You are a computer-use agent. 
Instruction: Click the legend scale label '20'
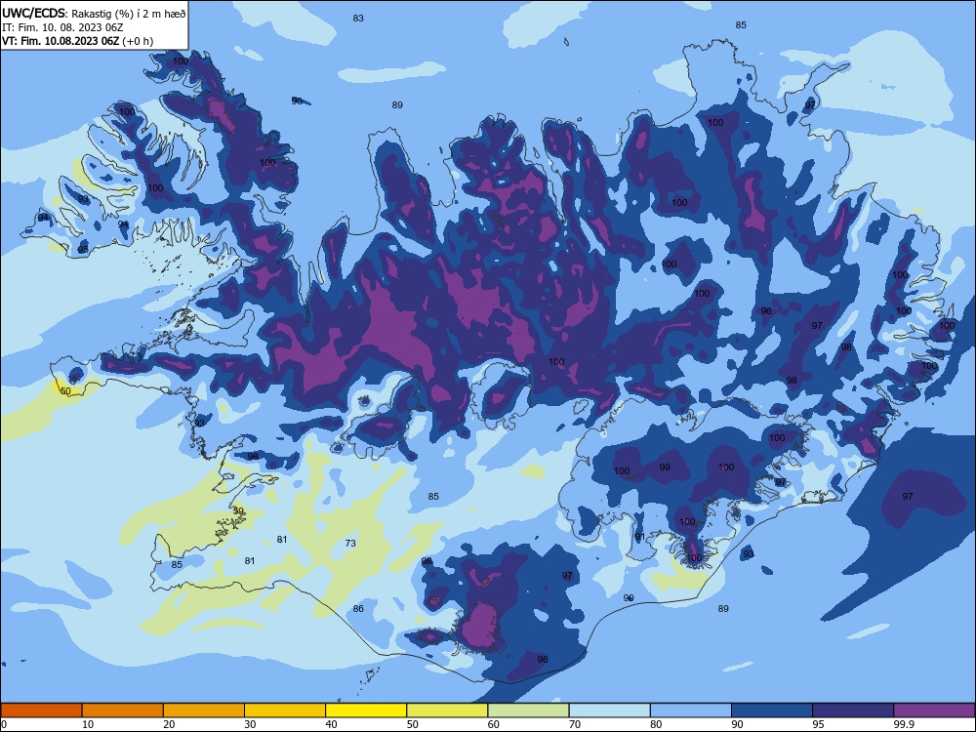(x=169, y=724)
